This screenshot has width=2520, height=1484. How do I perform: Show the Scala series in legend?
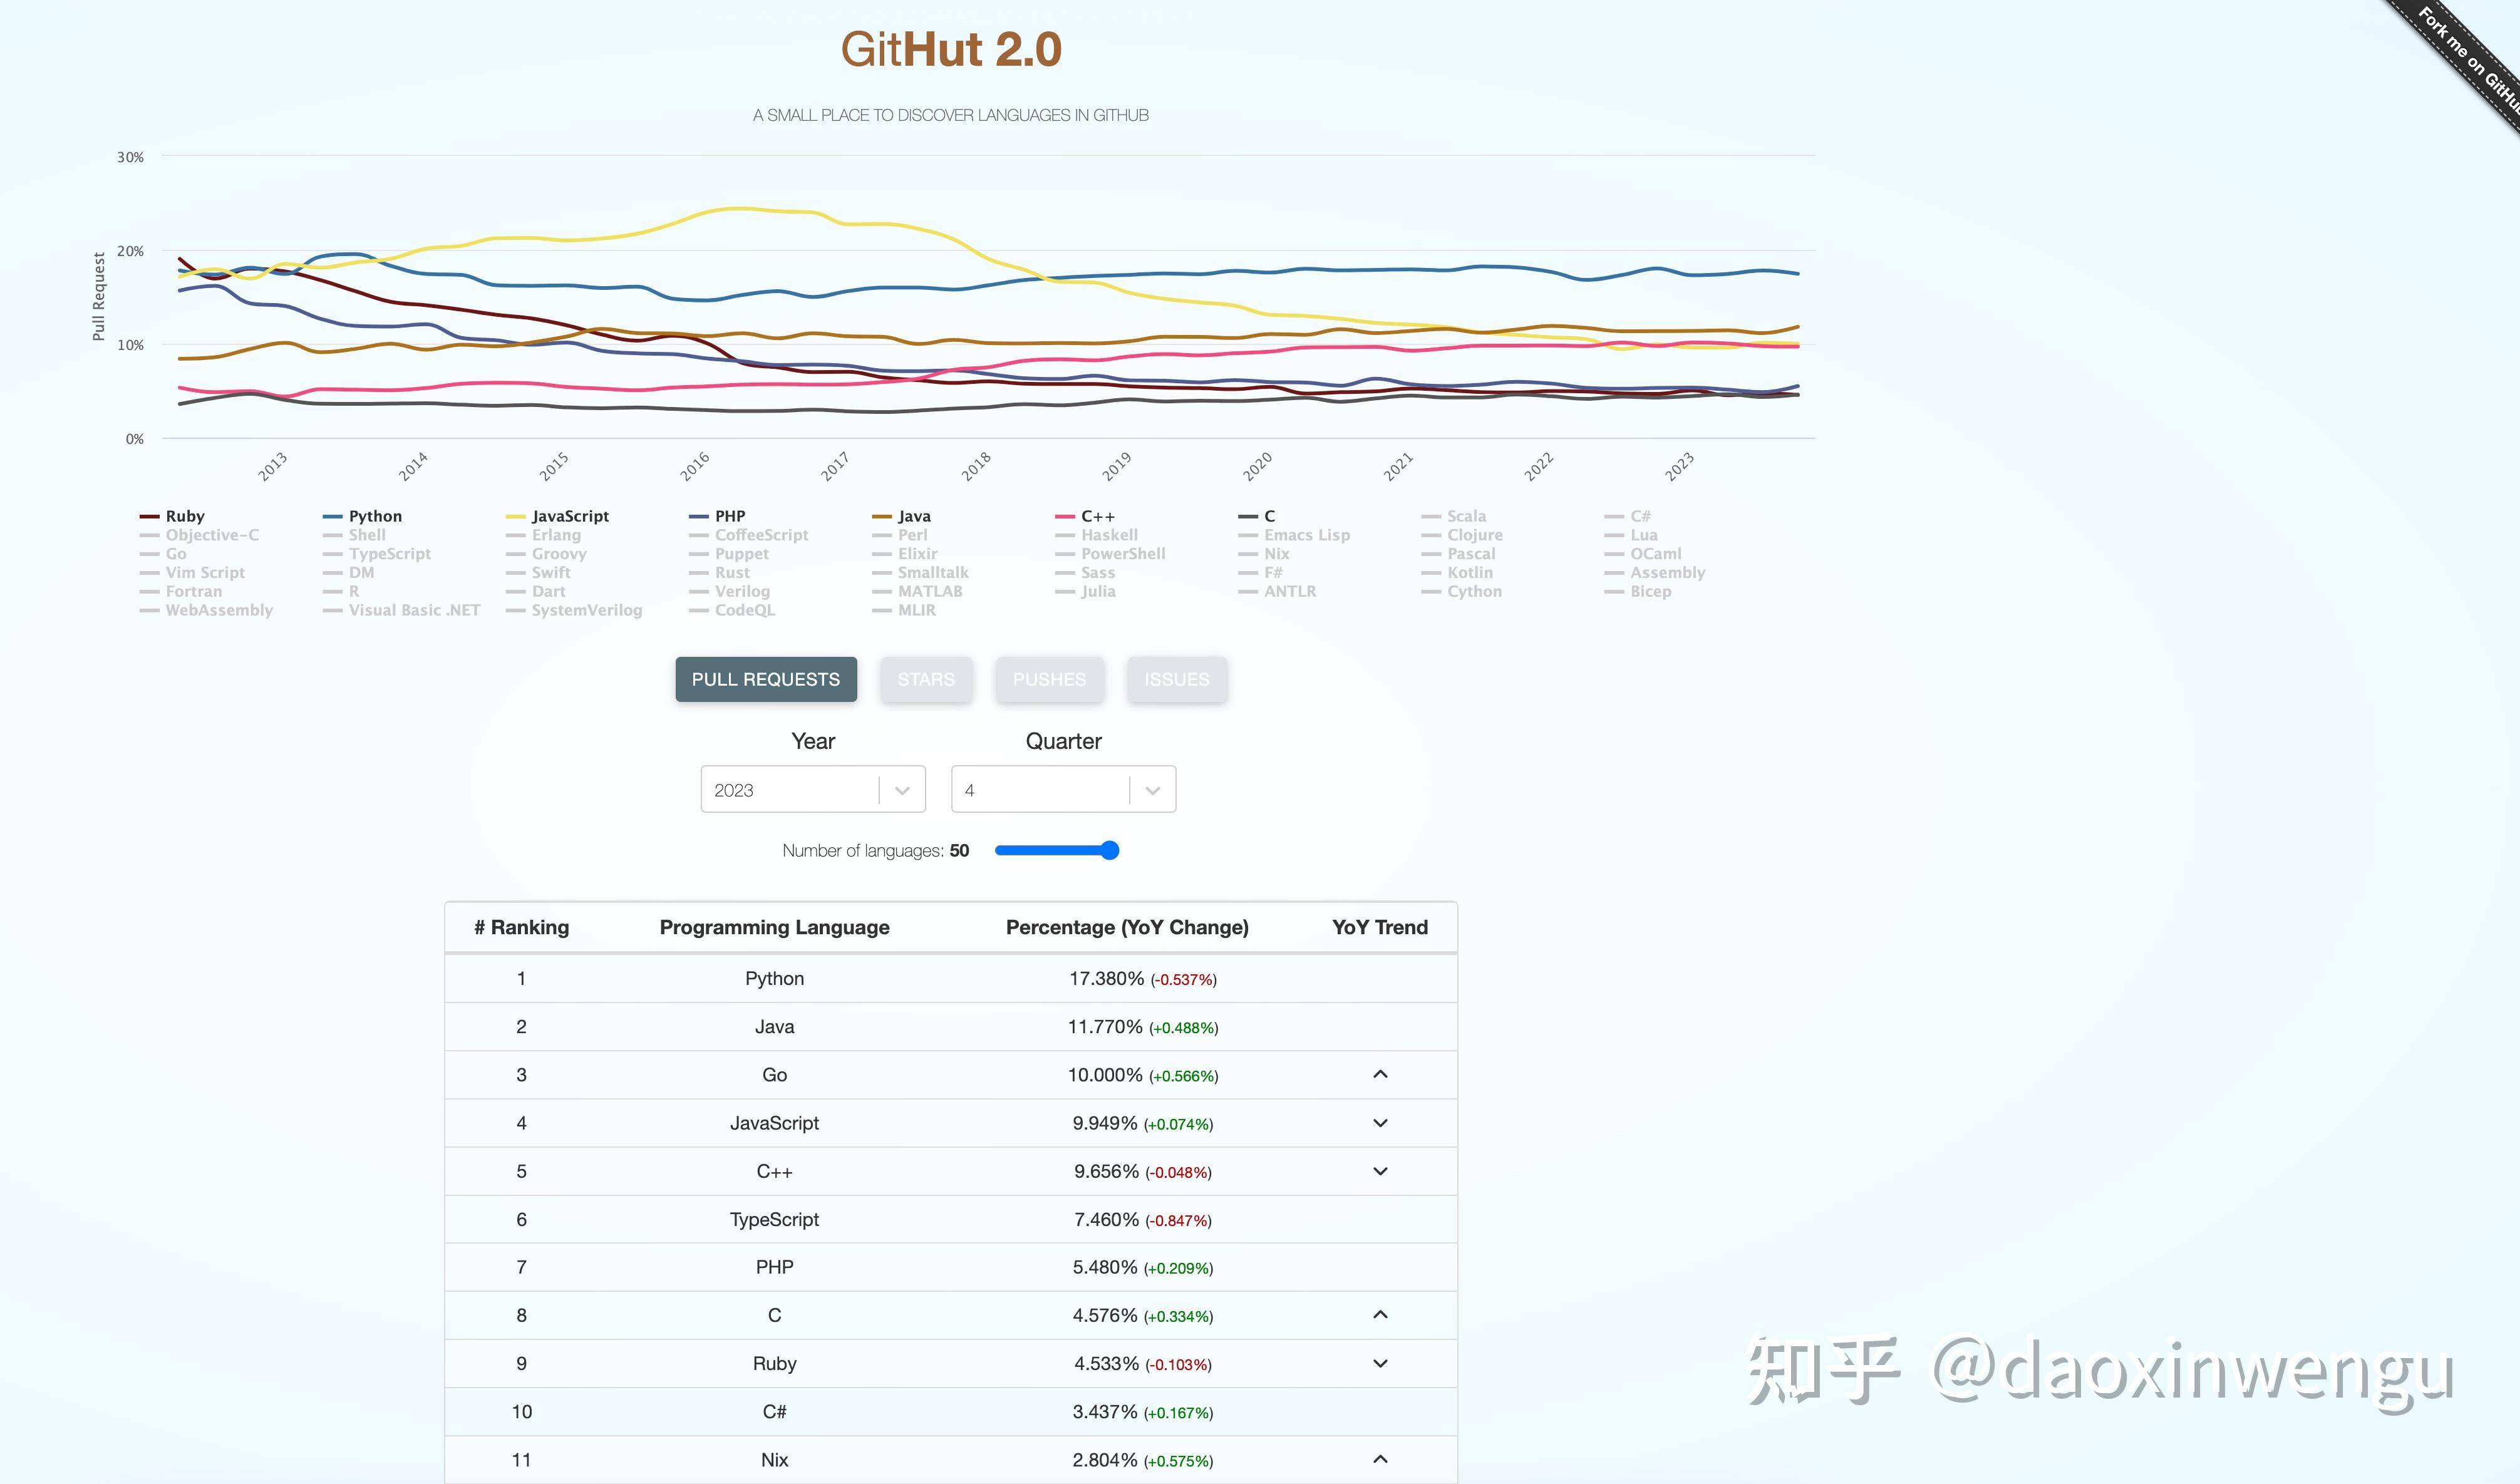[x=1454, y=516]
